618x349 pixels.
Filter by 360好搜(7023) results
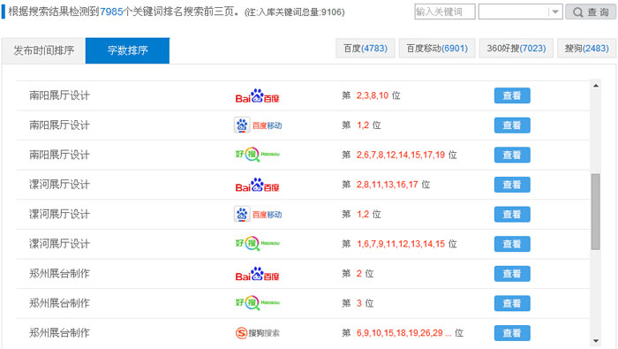(516, 49)
